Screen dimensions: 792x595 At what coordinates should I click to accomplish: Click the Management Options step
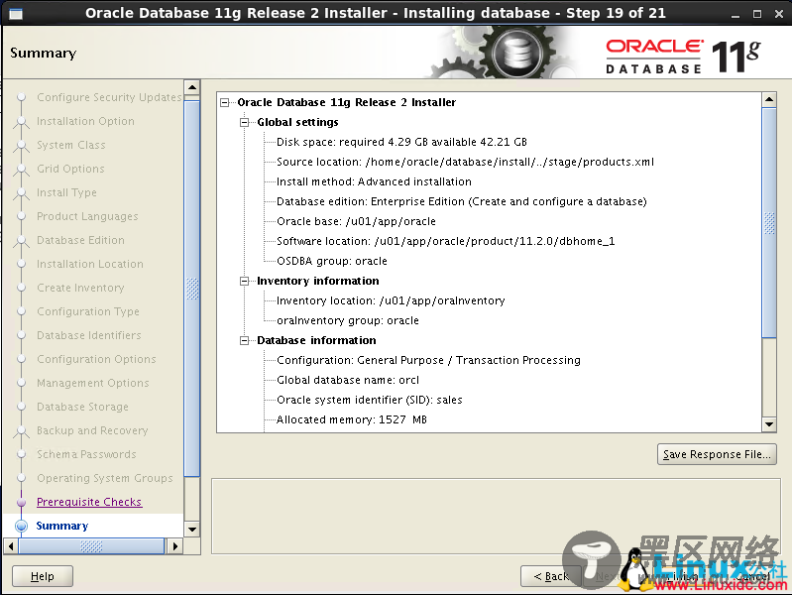coord(93,383)
